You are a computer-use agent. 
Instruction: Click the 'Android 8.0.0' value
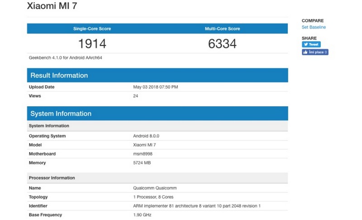tap(146, 136)
